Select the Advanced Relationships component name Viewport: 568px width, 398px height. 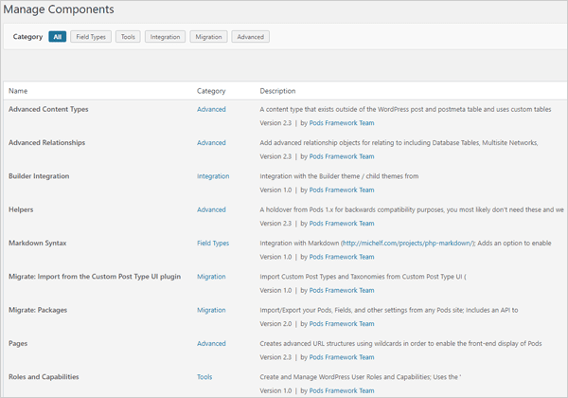(x=46, y=143)
